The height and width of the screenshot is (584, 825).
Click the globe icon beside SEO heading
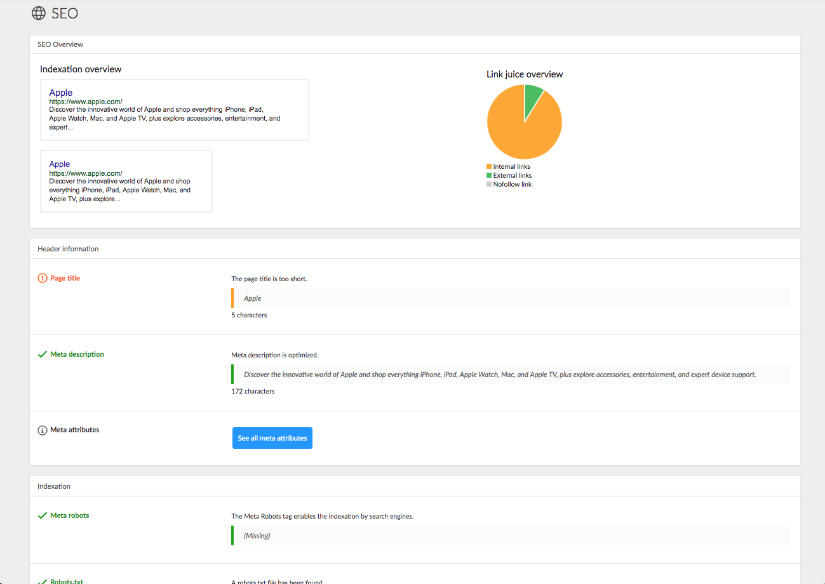39,13
